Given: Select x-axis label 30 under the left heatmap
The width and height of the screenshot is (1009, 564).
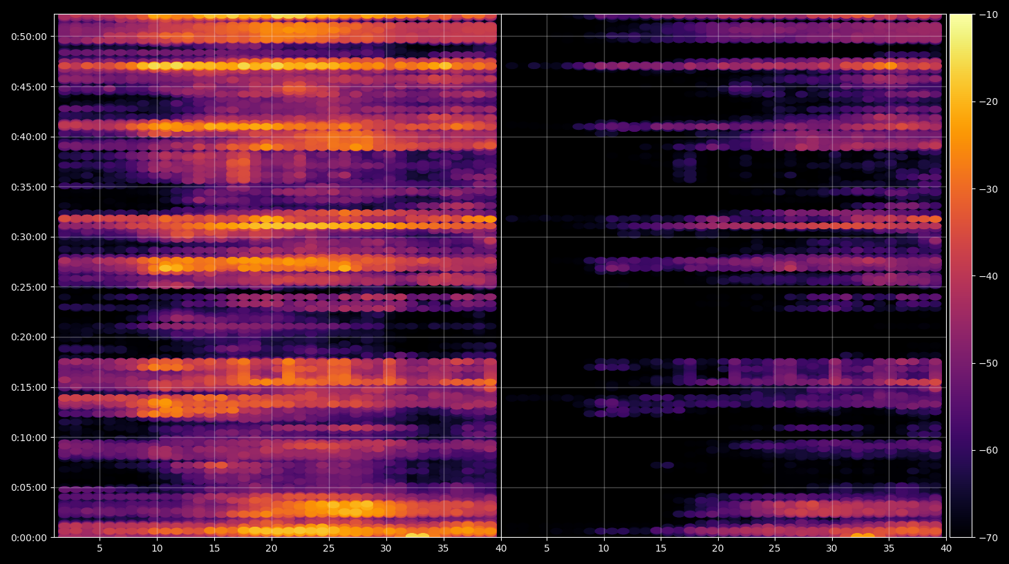Looking at the screenshot, I should [x=386, y=549].
